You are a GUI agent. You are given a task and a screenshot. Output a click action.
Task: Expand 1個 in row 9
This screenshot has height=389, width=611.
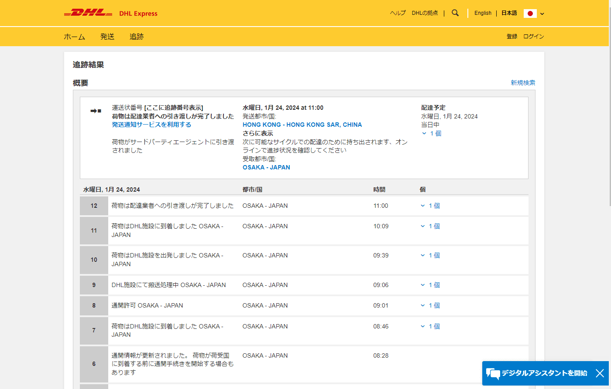click(430, 285)
